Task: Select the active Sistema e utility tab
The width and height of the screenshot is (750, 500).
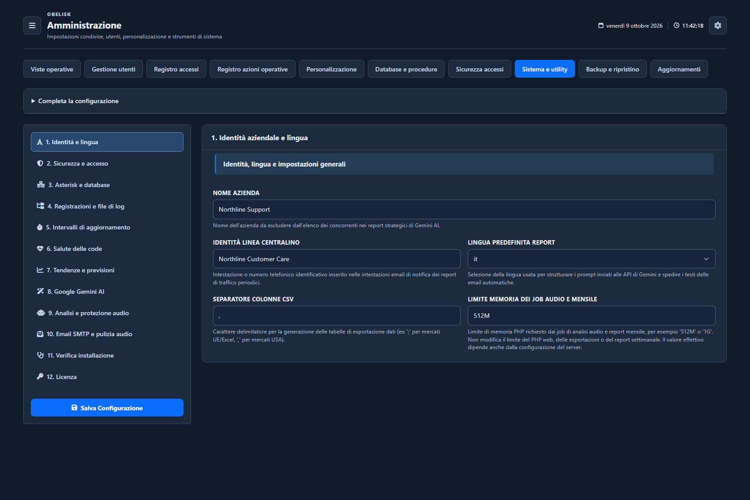Action: 545,69
